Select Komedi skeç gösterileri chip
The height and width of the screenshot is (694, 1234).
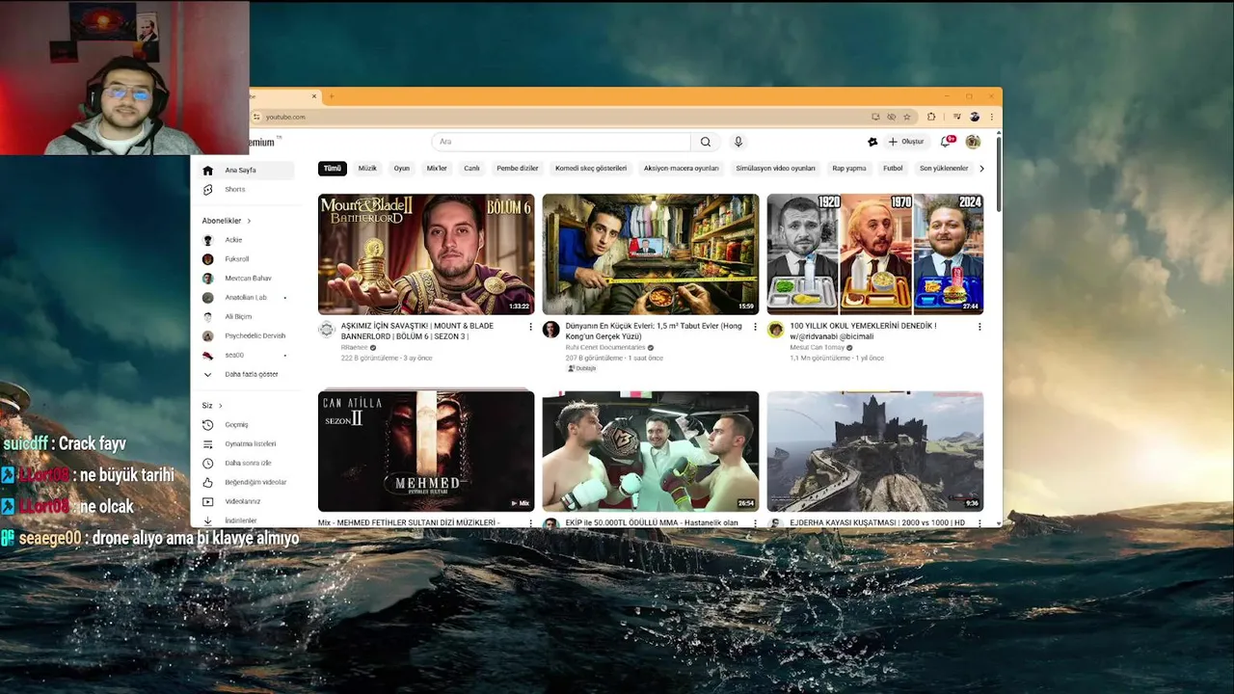(x=591, y=169)
